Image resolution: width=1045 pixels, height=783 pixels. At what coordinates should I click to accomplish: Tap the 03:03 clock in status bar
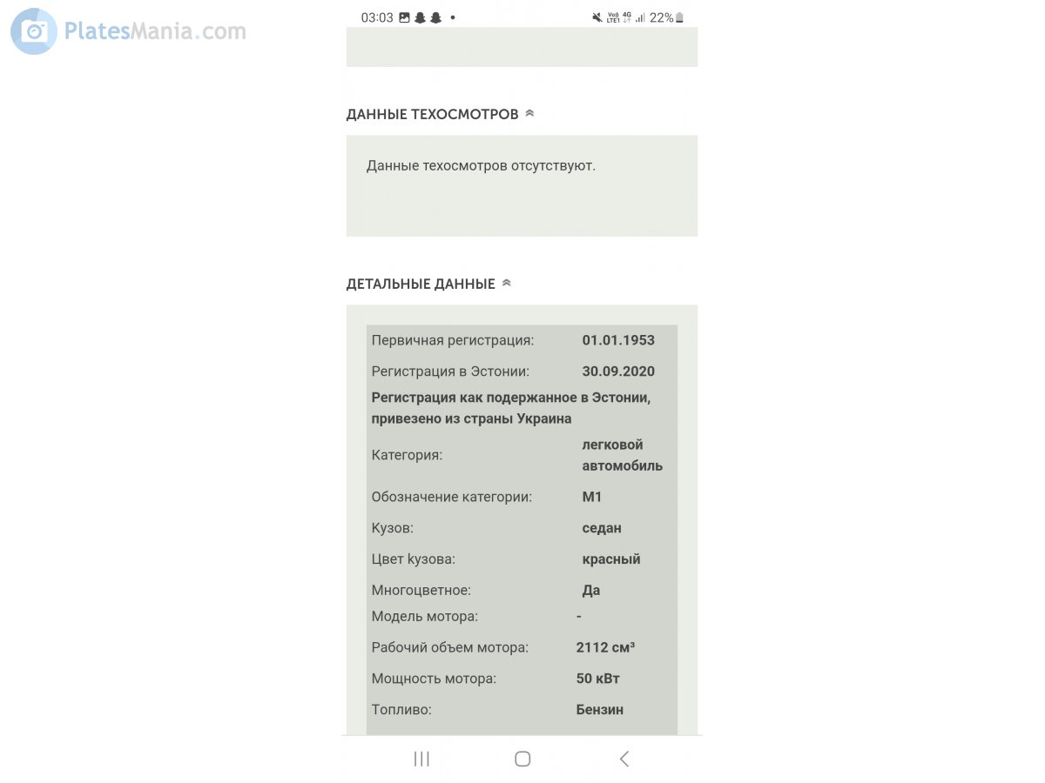click(377, 17)
